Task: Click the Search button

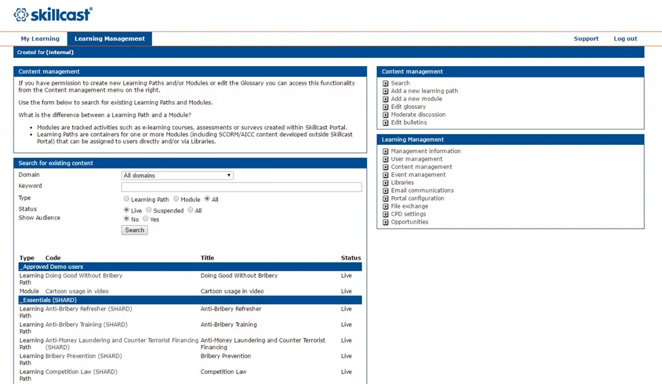Action: pyautogui.click(x=134, y=230)
